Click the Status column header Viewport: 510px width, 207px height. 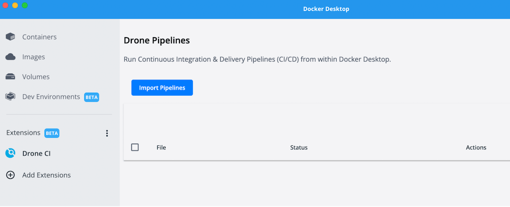(299, 148)
